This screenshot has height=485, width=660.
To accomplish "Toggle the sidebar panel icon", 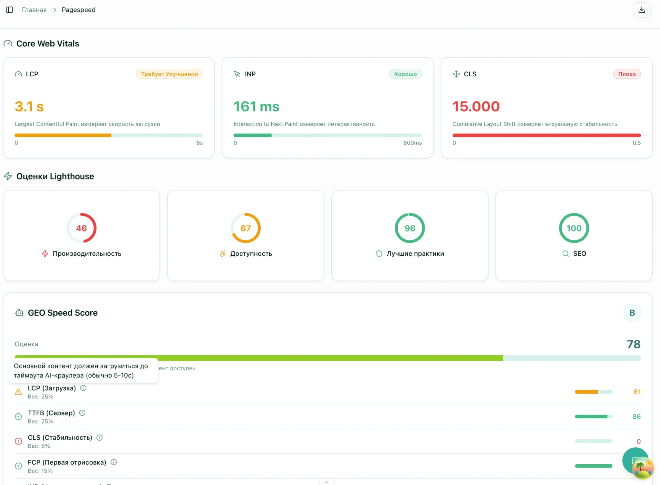I will coord(10,10).
